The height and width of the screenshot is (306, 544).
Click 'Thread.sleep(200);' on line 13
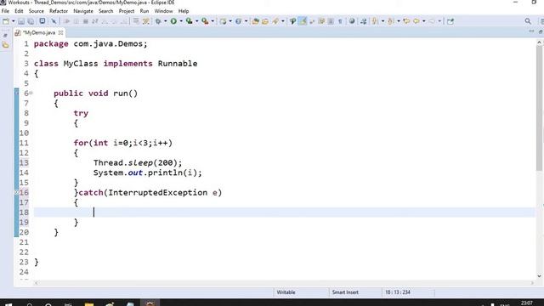click(138, 162)
